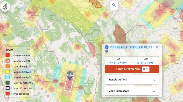Viewport: 183px width, 102px height.
Task: Collapse the ATM09 legend panel
Action: (28, 50)
